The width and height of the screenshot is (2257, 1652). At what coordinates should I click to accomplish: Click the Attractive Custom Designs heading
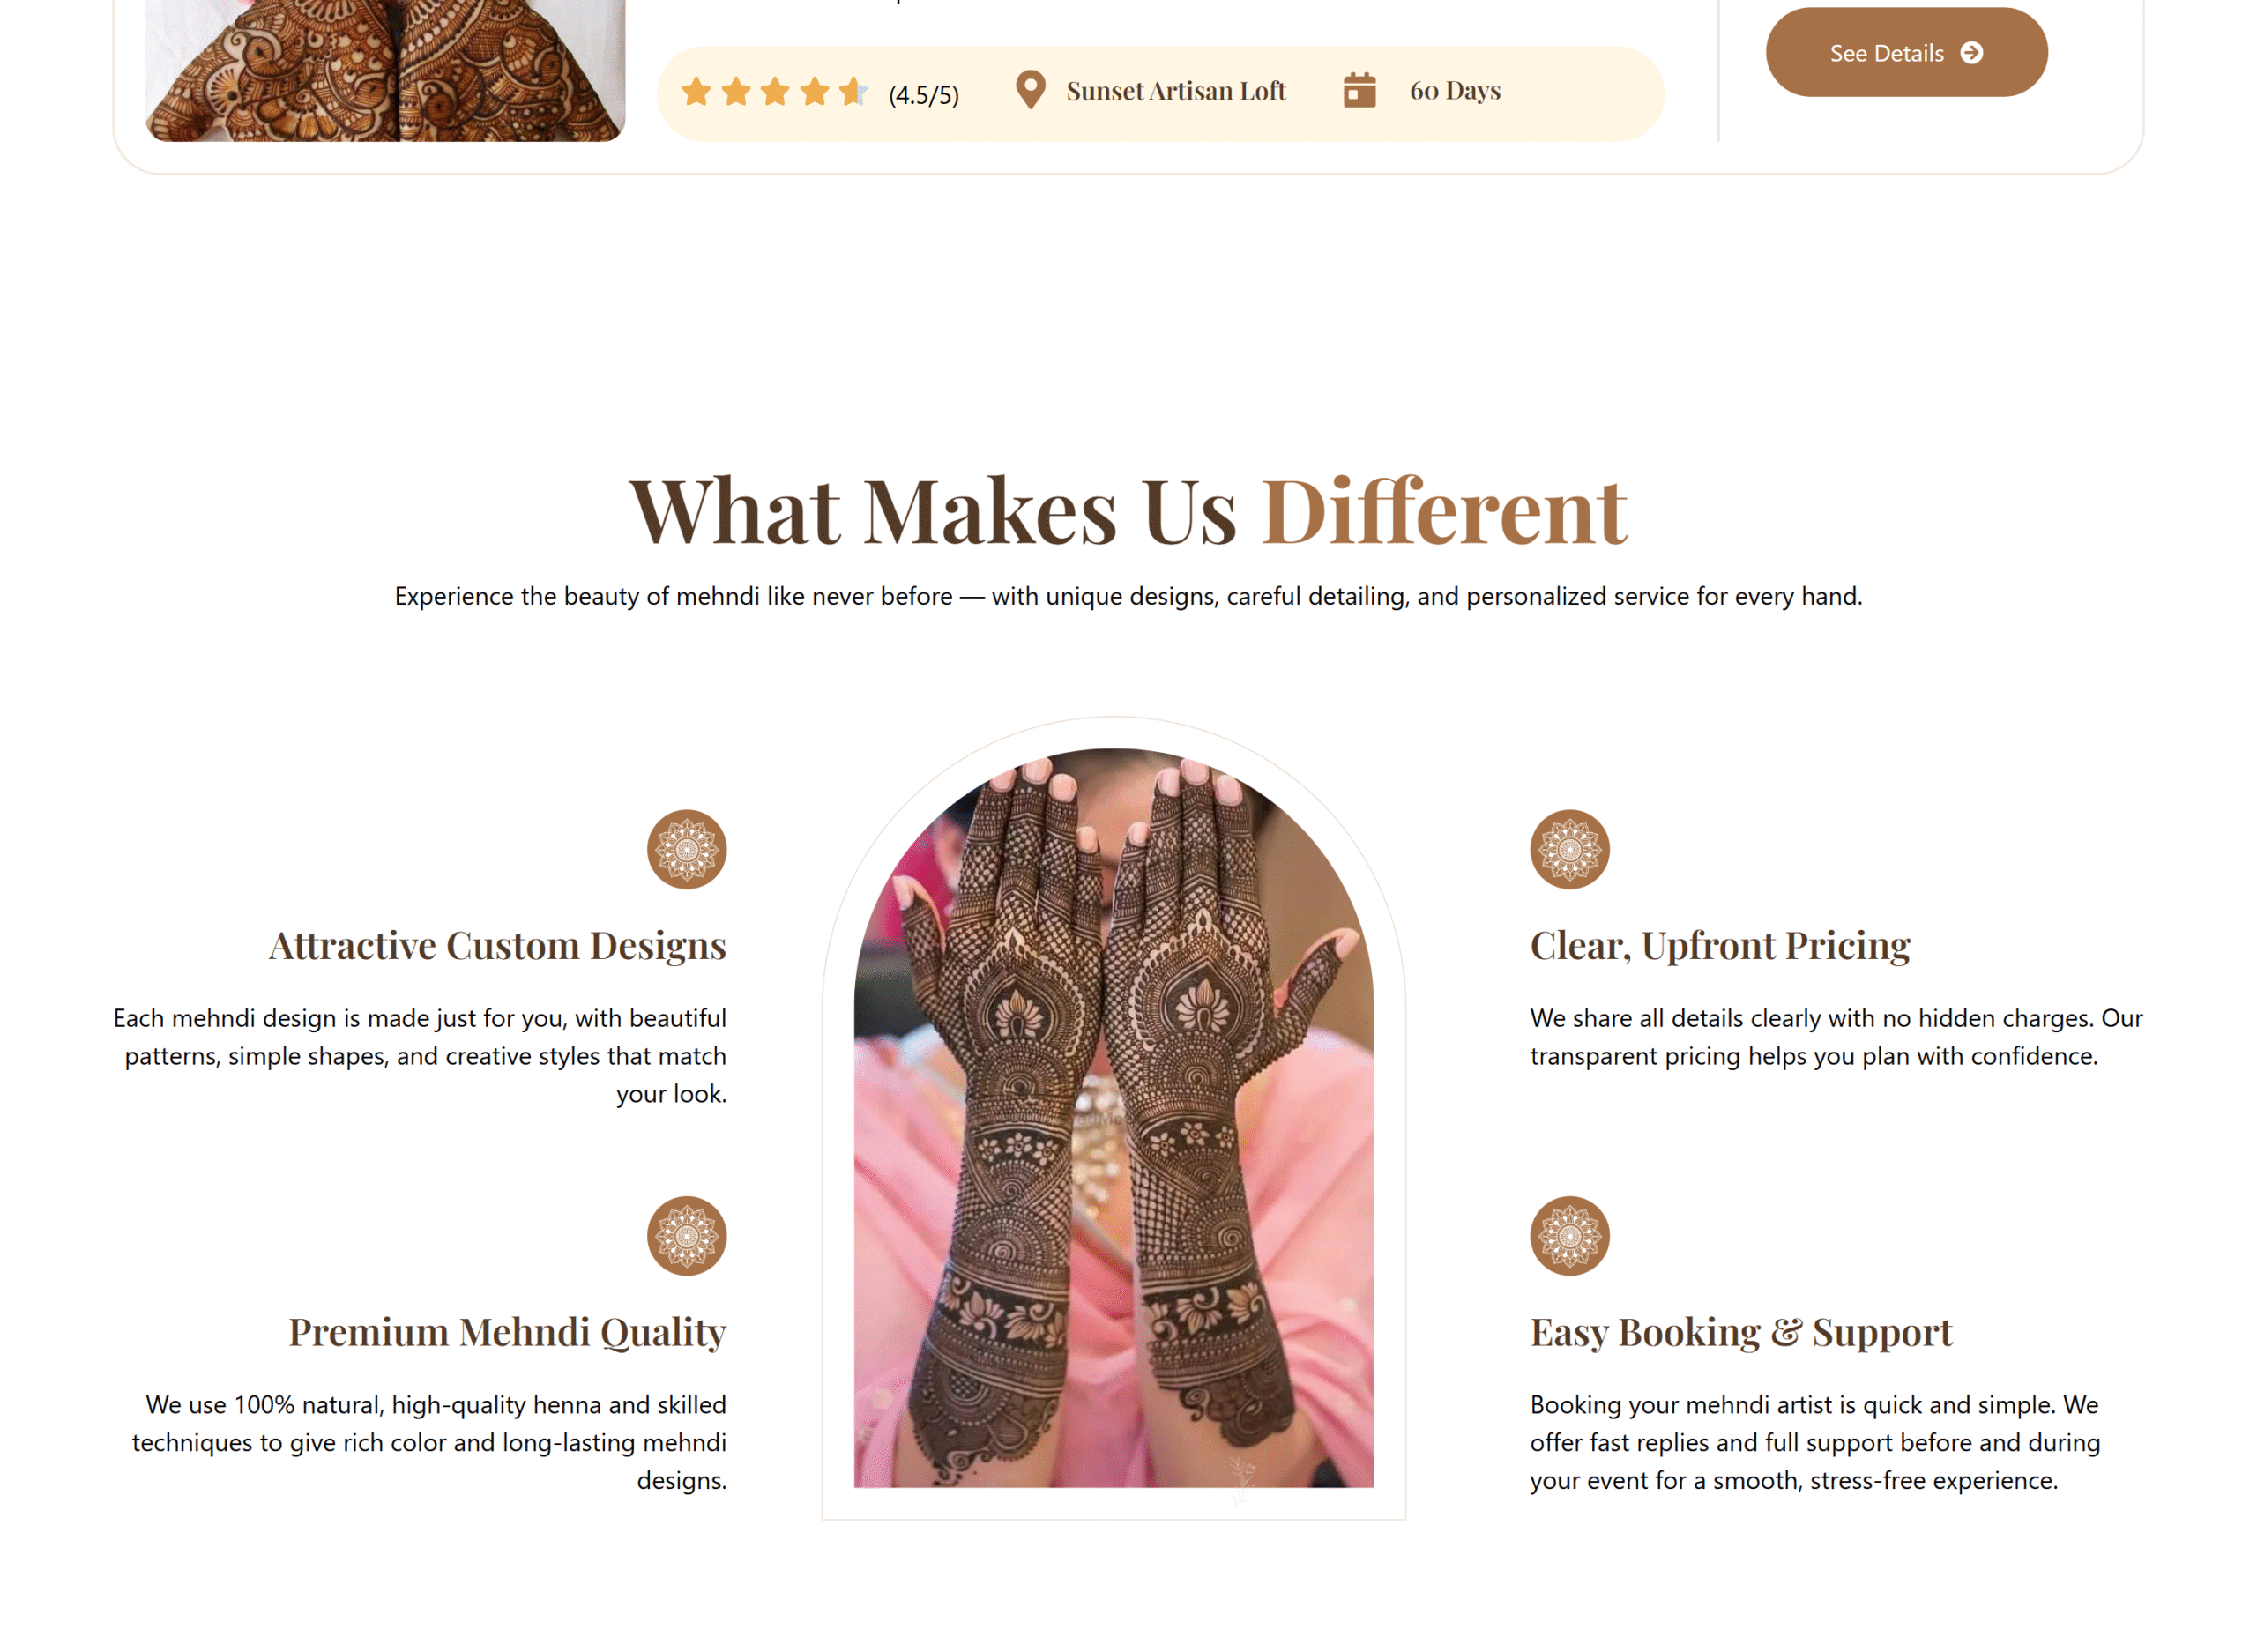coord(497,945)
